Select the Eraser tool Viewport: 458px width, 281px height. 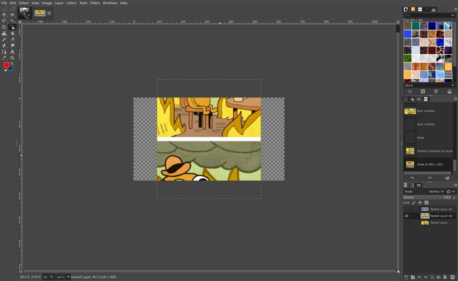click(13, 39)
